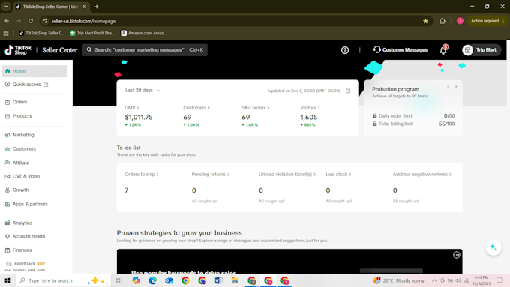
Task: Open the Customers metric details link
Action: (x=196, y=108)
